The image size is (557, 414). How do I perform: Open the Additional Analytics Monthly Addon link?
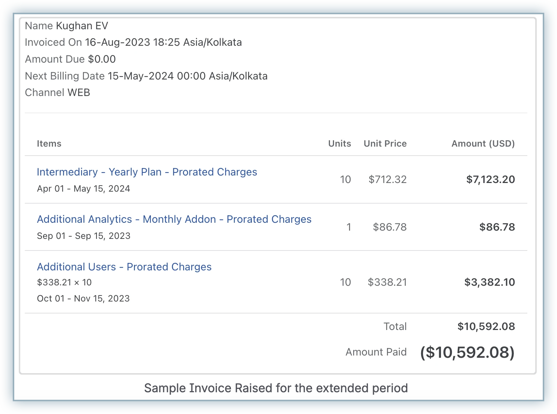click(174, 219)
